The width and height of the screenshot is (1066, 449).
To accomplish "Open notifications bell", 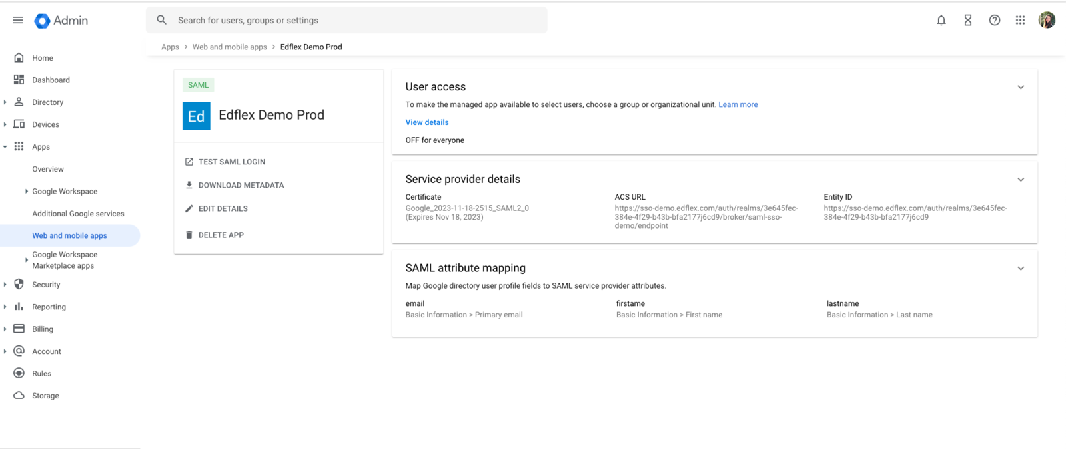I will pyautogui.click(x=941, y=21).
